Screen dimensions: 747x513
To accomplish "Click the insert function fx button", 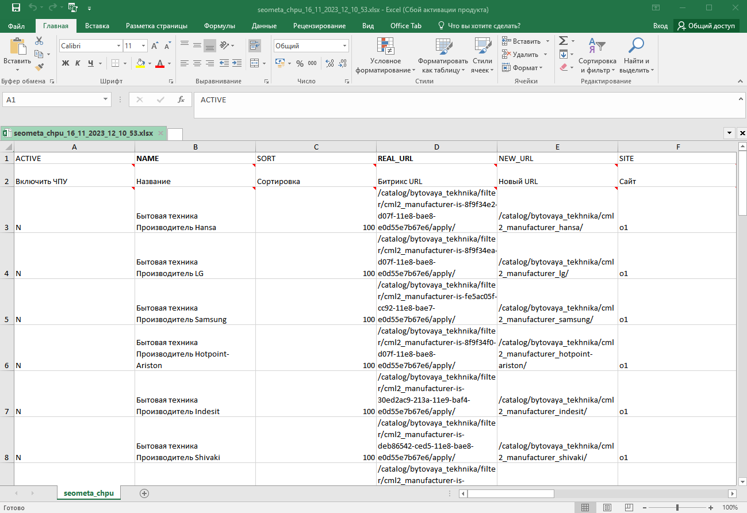I will 181,99.
